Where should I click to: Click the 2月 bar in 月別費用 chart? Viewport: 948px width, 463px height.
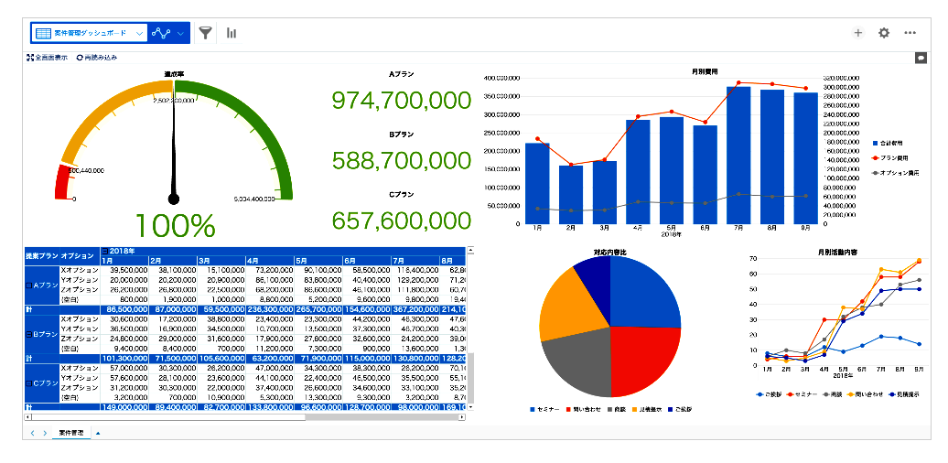571,194
